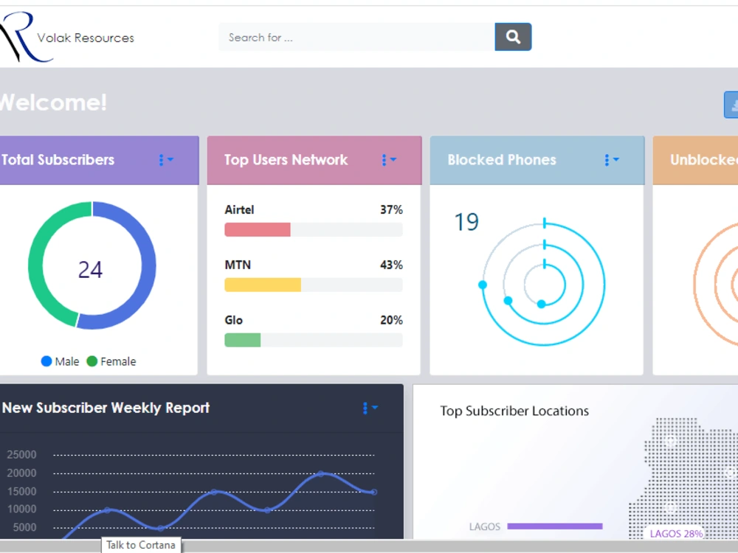
Task: Click the Airtel 37% value
Action: tap(391, 209)
